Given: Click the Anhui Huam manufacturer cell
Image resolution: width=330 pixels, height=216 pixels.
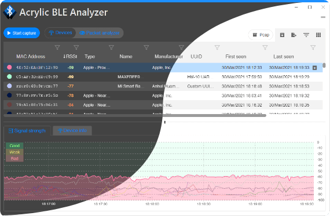Looking at the screenshot, I should 166,86.
